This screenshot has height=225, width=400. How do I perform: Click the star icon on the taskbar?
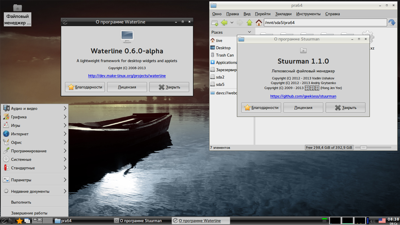pos(20,221)
